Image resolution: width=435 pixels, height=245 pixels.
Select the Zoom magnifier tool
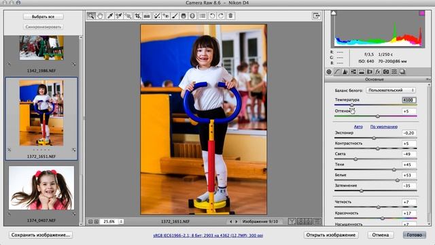pos(90,16)
